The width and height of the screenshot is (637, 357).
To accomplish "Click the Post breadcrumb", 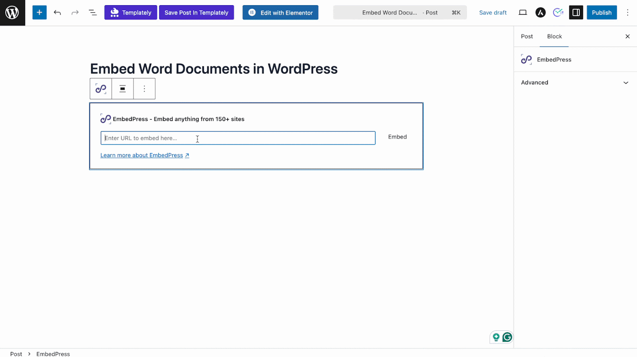I will pos(16,354).
